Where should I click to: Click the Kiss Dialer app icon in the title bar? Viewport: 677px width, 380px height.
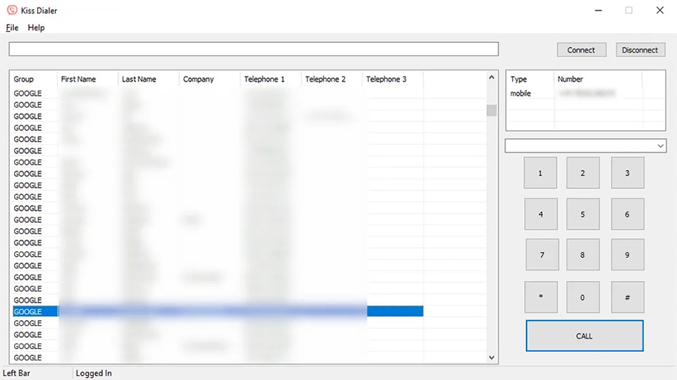pyautogui.click(x=12, y=10)
